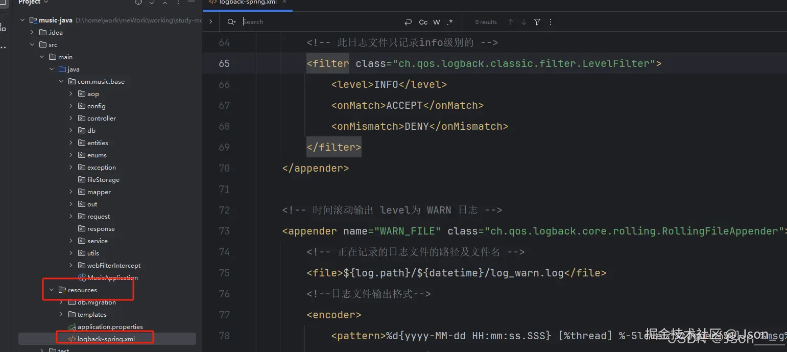Click the templates folder icon

click(x=72, y=315)
